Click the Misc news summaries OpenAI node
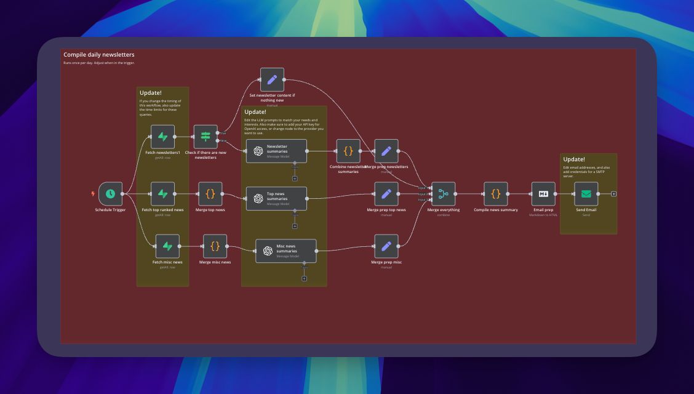This screenshot has height=394, width=694. [x=285, y=251]
